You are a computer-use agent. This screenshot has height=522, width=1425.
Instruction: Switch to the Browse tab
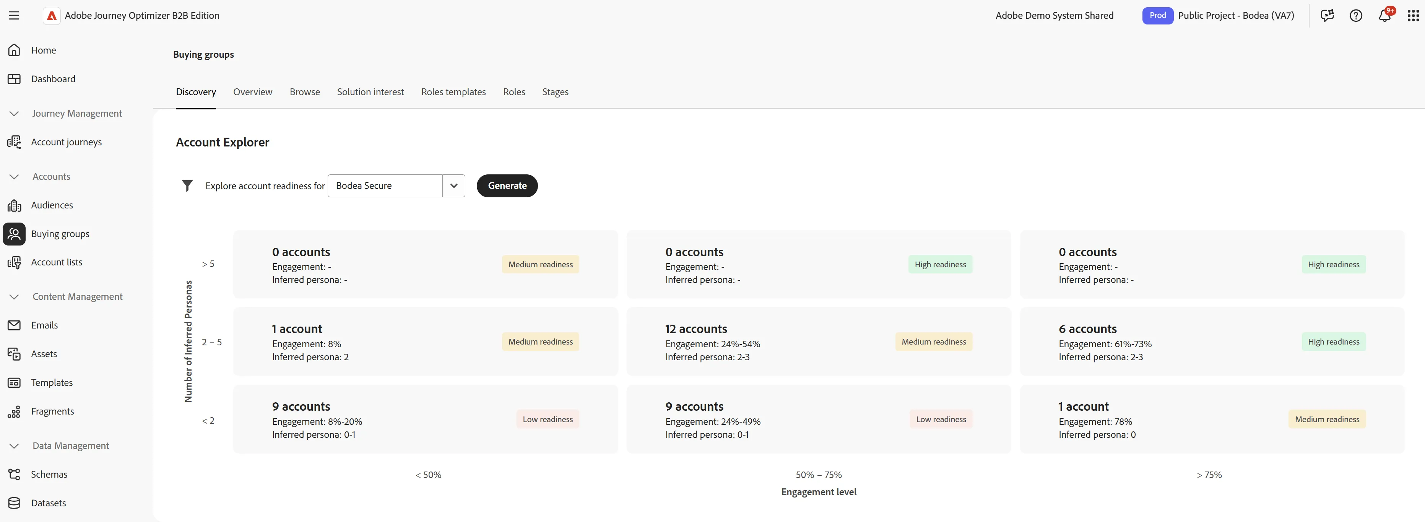pyautogui.click(x=305, y=92)
